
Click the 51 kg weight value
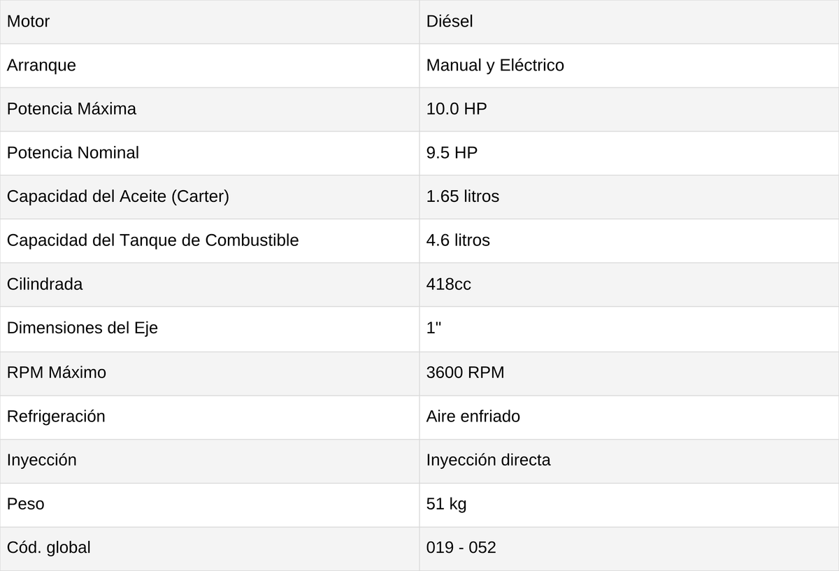point(446,503)
